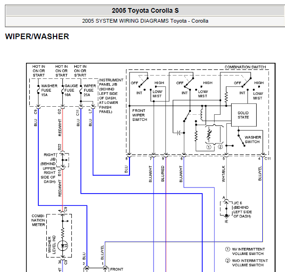Click the circled 1 marker inside combination switch
Viewport: 285px width, 272px height.
pyautogui.click(x=208, y=147)
